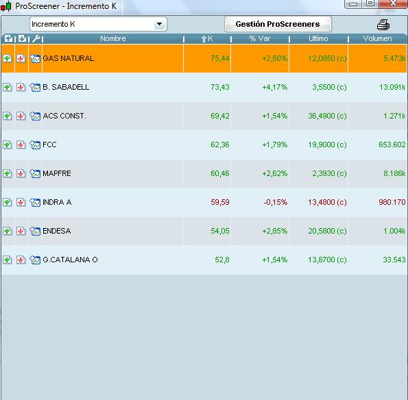
Task: Click the down-arrow column header icon
Action: [22, 39]
